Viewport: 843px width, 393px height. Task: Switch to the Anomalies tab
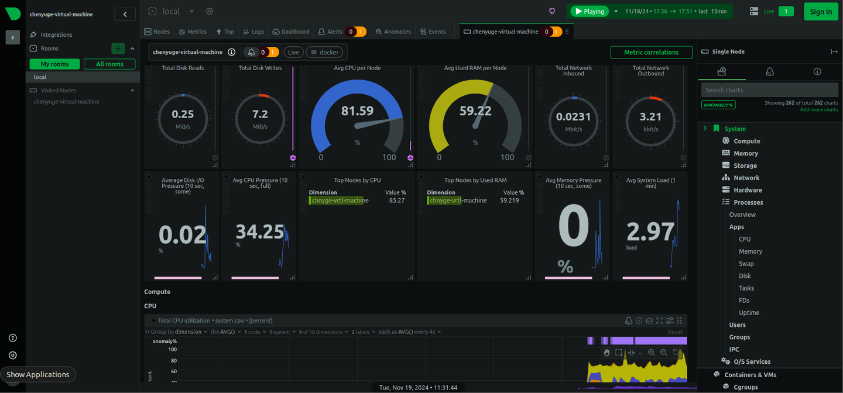(393, 32)
